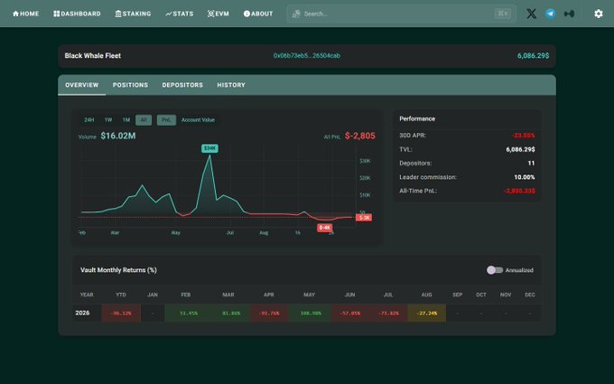The height and width of the screenshot is (384, 614).
Task: Switch to the Depositors tab
Action: tap(182, 85)
